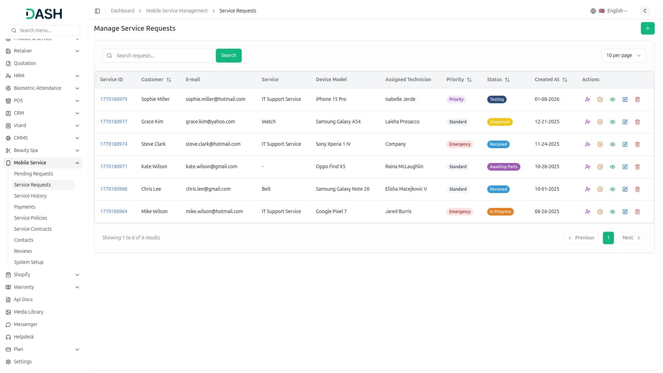
Task: Expand the Shopify menu
Action: (43, 275)
